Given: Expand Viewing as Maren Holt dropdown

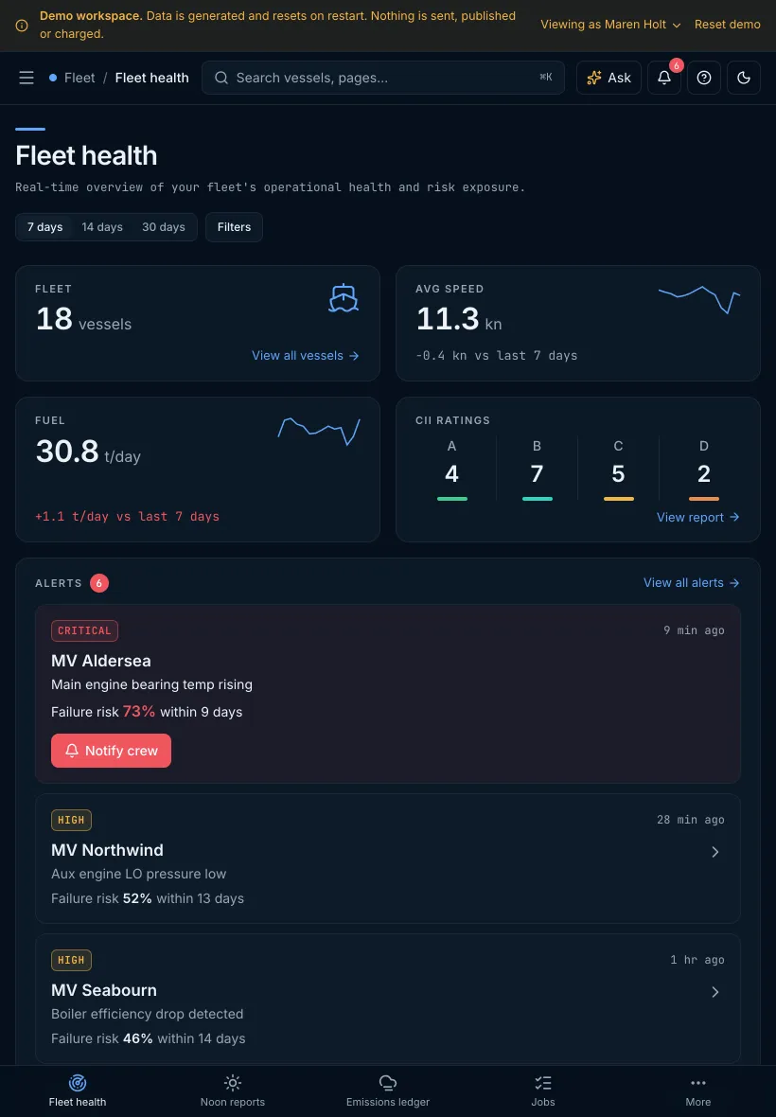Looking at the screenshot, I should click(x=610, y=25).
